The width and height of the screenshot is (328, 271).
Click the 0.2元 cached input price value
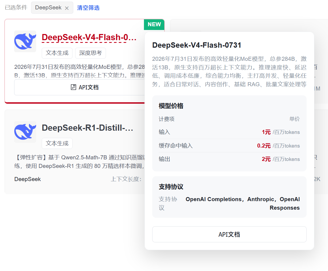pos(264,146)
